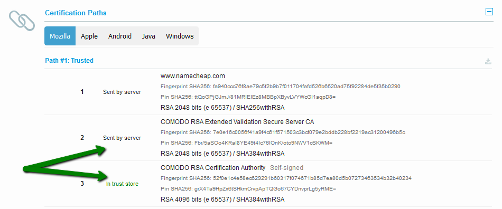Viewport: 502px width, 209px height.
Task: Click Pin SHA256 starting with Fbr/5aSOo4
Action: 247,142
